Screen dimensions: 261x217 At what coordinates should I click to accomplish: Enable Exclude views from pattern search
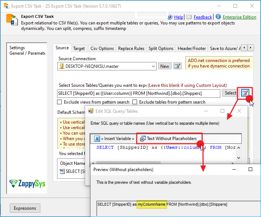pyautogui.click(x=60, y=102)
